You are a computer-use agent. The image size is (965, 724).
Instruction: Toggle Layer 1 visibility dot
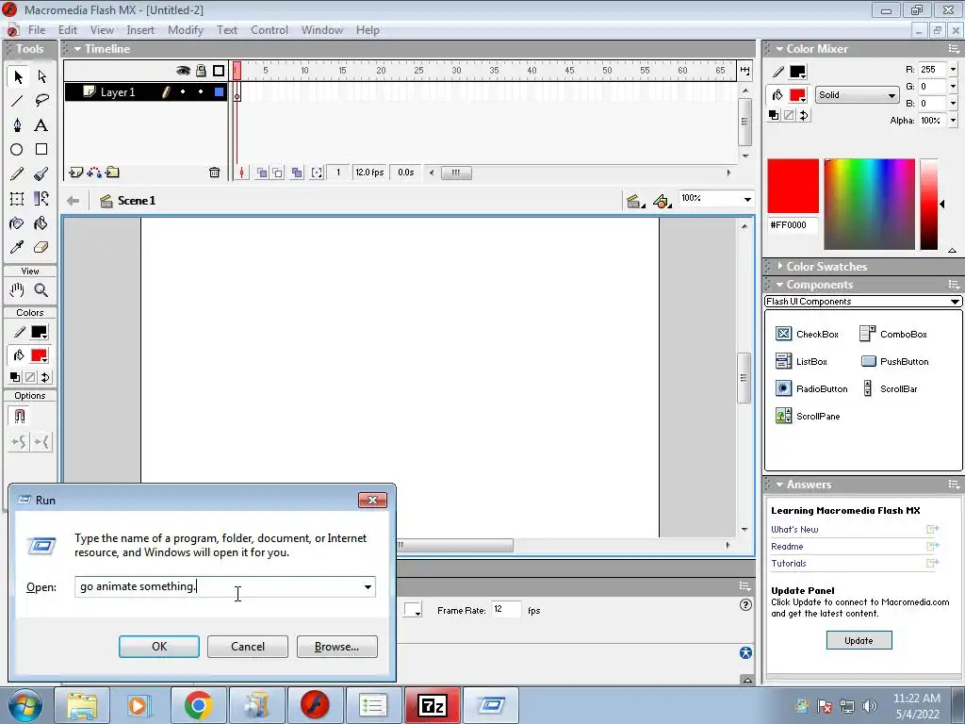183,91
